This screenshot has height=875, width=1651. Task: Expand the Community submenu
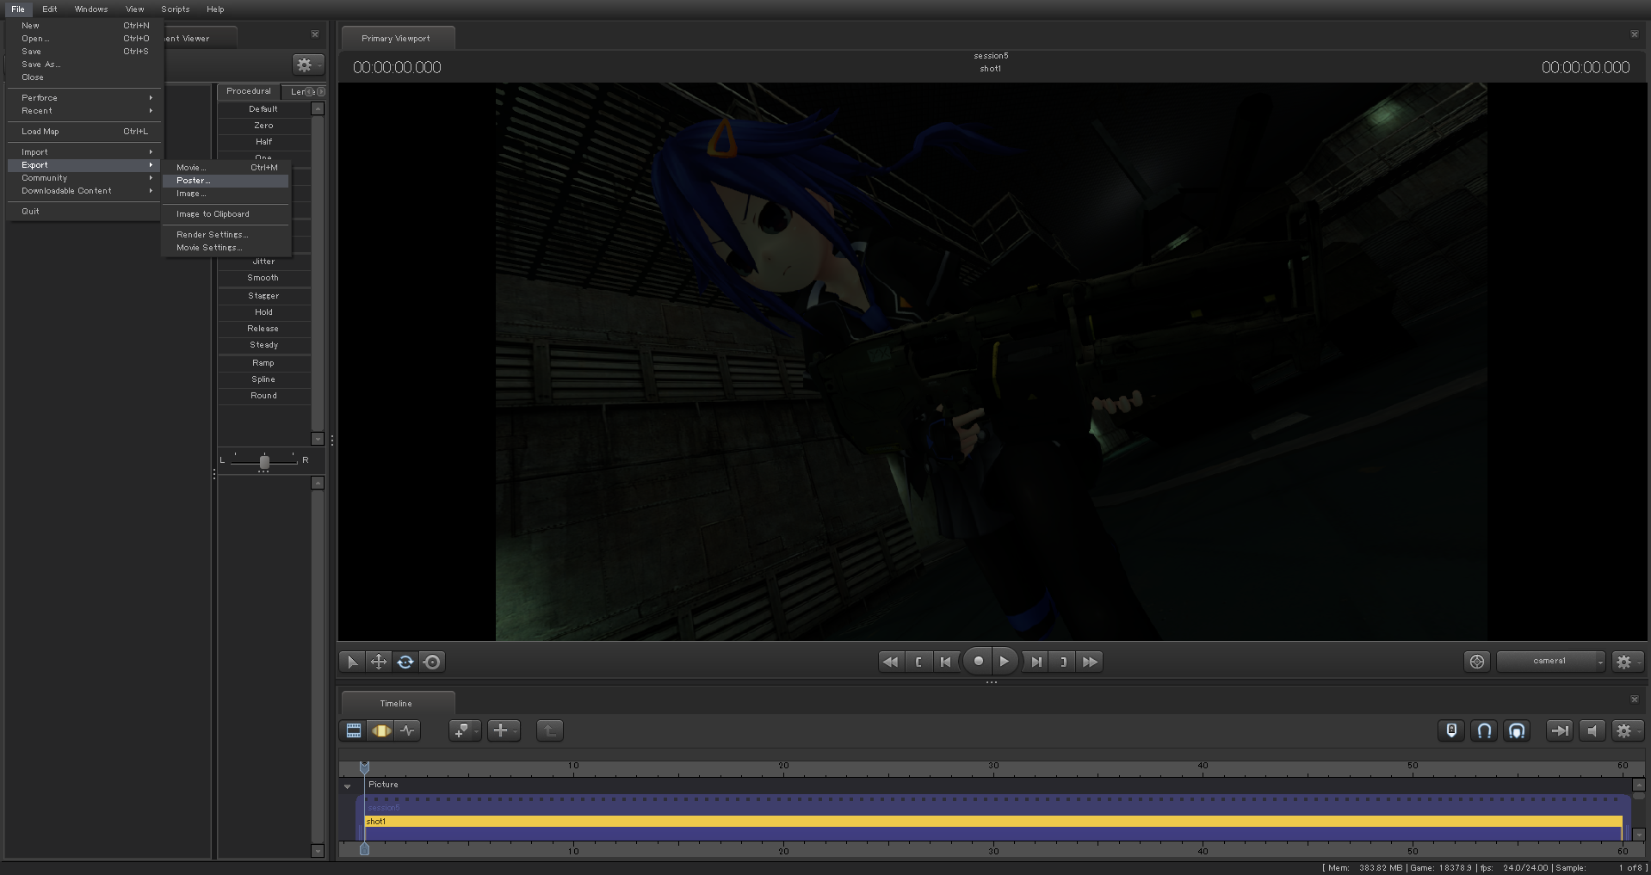tap(84, 178)
